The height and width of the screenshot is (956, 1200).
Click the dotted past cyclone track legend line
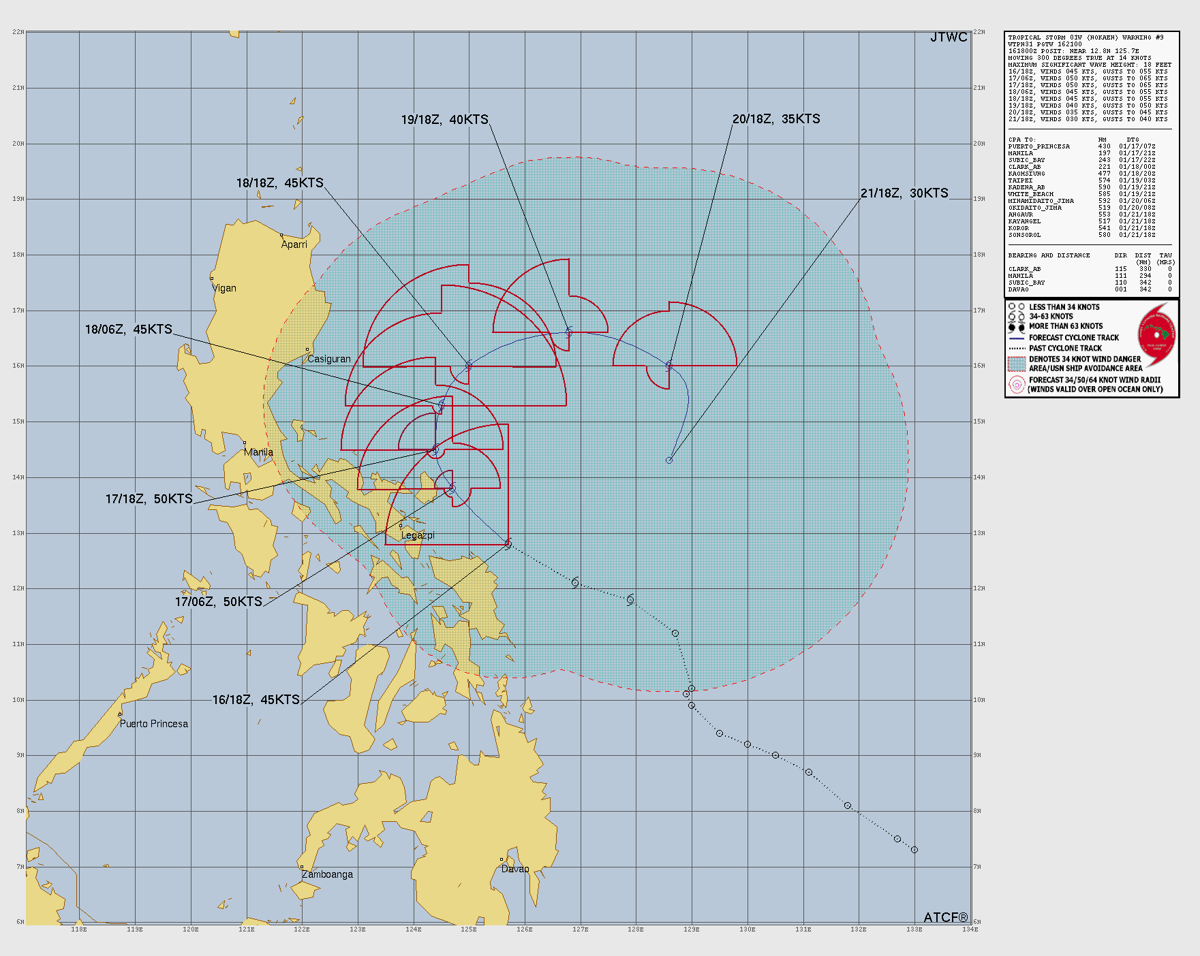[x=1017, y=348]
